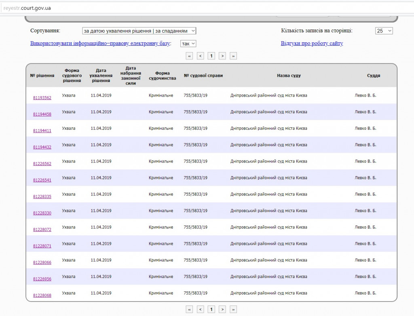This screenshot has height=316, width=414.
Task: Select page 1 in bottom pagination
Action: [x=211, y=309]
